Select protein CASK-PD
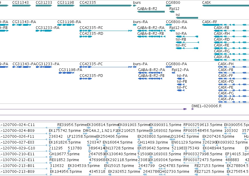This screenshot has height=176, width=249. 233,84
